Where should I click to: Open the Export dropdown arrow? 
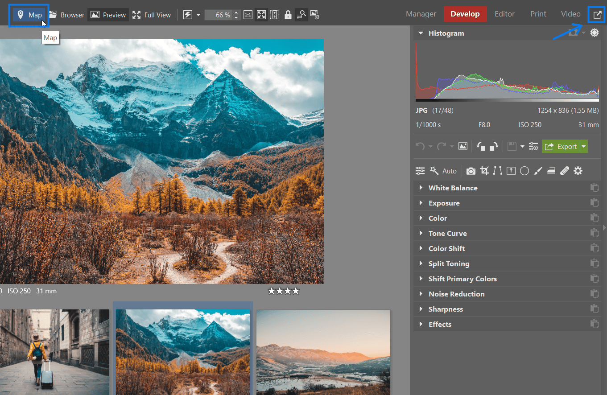click(584, 146)
